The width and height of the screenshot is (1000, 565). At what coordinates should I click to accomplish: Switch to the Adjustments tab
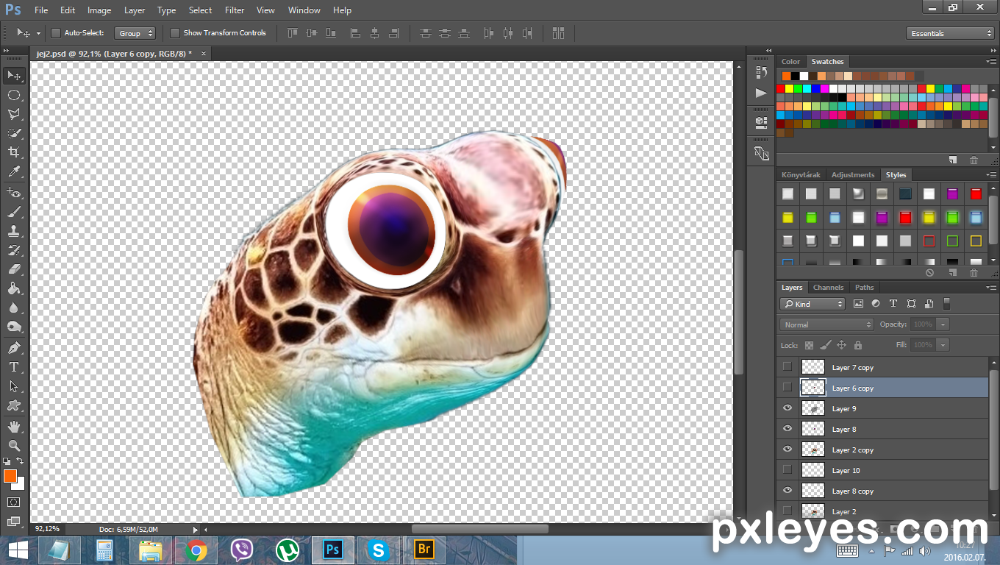point(853,175)
